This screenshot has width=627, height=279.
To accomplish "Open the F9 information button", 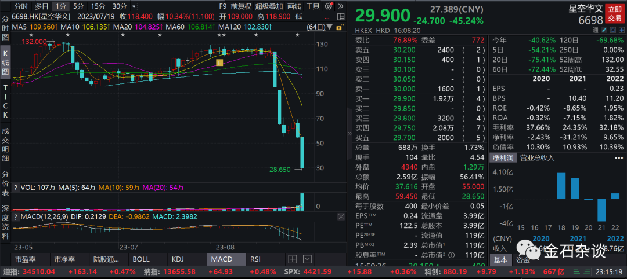I will coord(224,6).
